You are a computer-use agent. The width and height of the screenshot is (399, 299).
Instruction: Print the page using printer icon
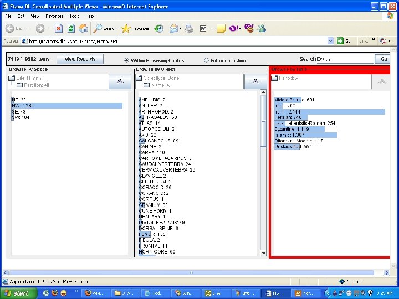pos(189,28)
